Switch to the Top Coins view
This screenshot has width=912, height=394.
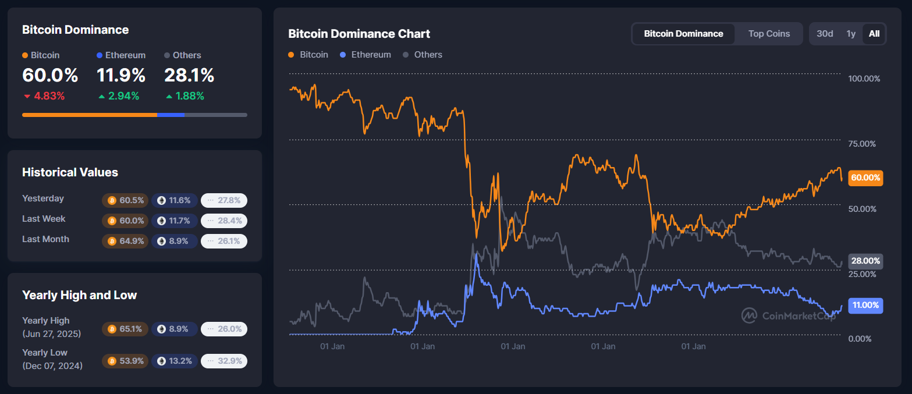pos(768,34)
